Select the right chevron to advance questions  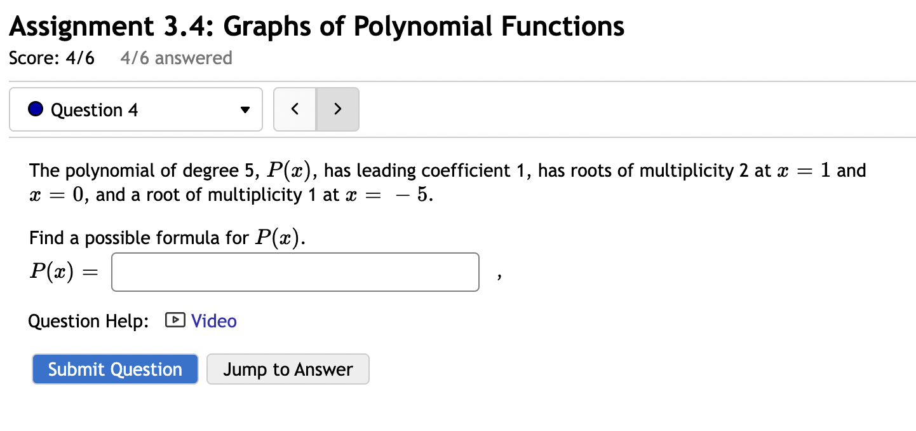point(337,109)
